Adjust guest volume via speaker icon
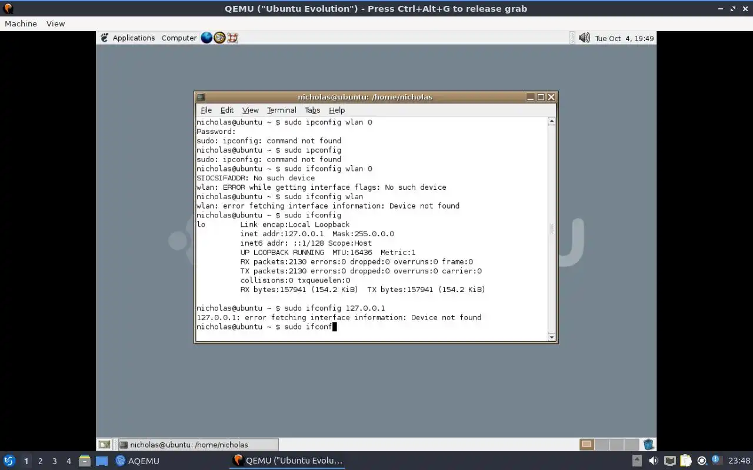This screenshot has width=753, height=470. click(584, 38)
